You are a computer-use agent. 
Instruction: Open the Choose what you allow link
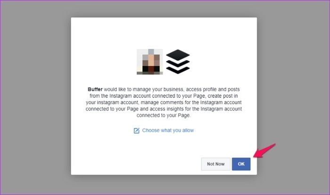click(x=168, y=130)
